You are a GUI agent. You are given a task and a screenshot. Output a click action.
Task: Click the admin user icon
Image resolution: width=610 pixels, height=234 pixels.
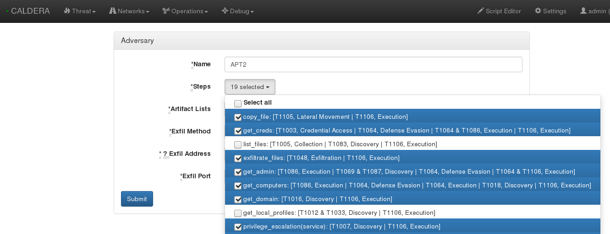coord(583,11)
